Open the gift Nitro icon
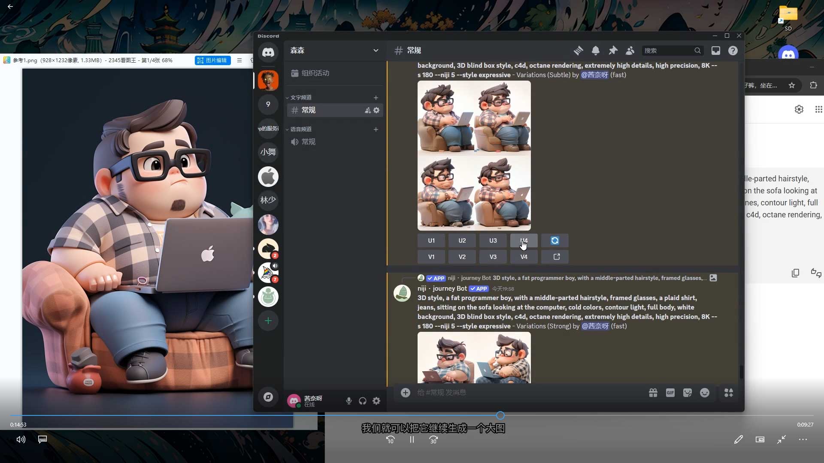This screenshot has width=824, height=463. click(x=653, y=393)
